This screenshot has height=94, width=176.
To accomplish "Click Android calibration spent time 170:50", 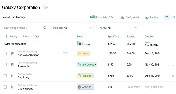I will [x=112, y=53].
